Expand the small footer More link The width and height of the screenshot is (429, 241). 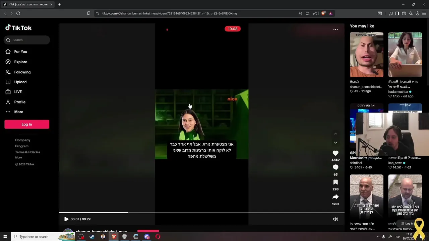click(x=18, y=158)
